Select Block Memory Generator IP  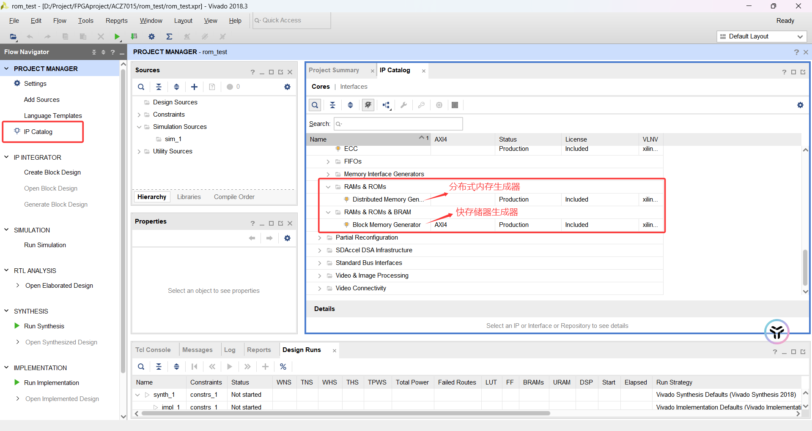[387, 225]
